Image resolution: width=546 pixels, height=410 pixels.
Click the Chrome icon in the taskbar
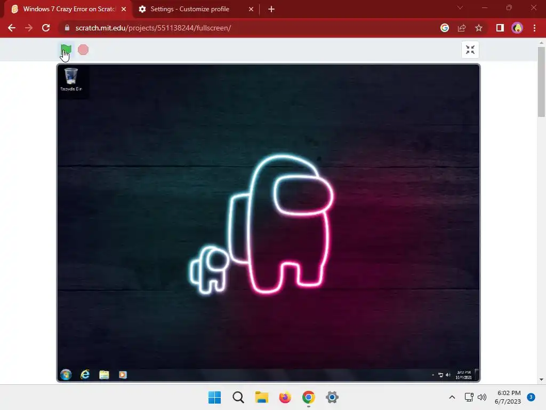point(309,397)
